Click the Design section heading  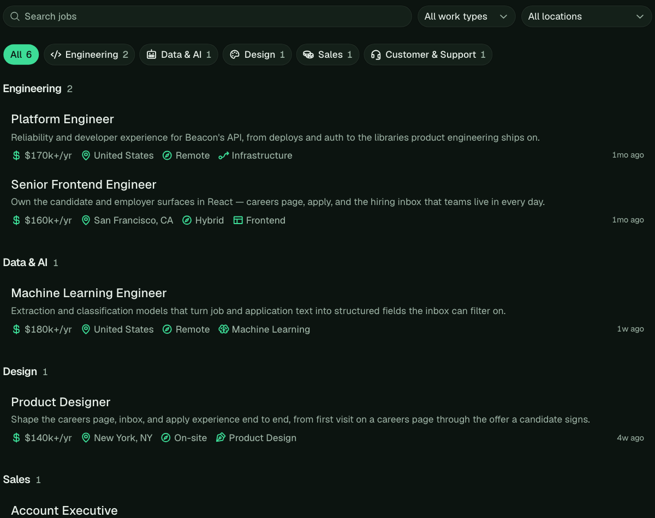click(x=20, y=371)
